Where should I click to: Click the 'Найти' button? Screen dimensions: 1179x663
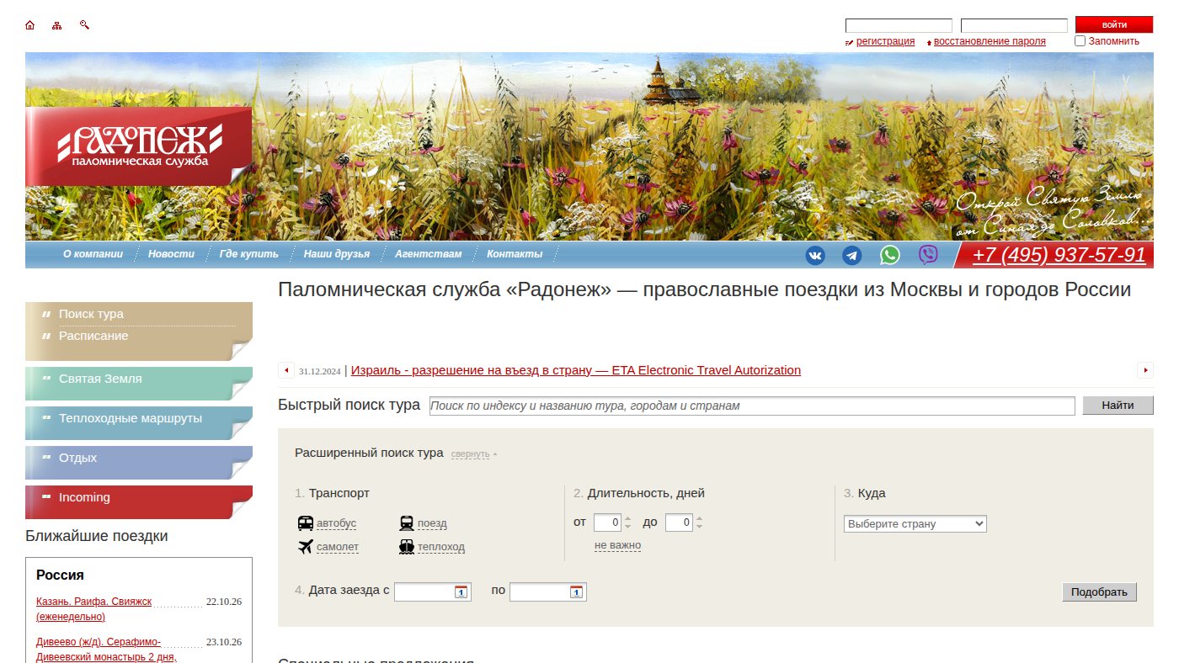pyautogui.click(x=1118, y=406)
